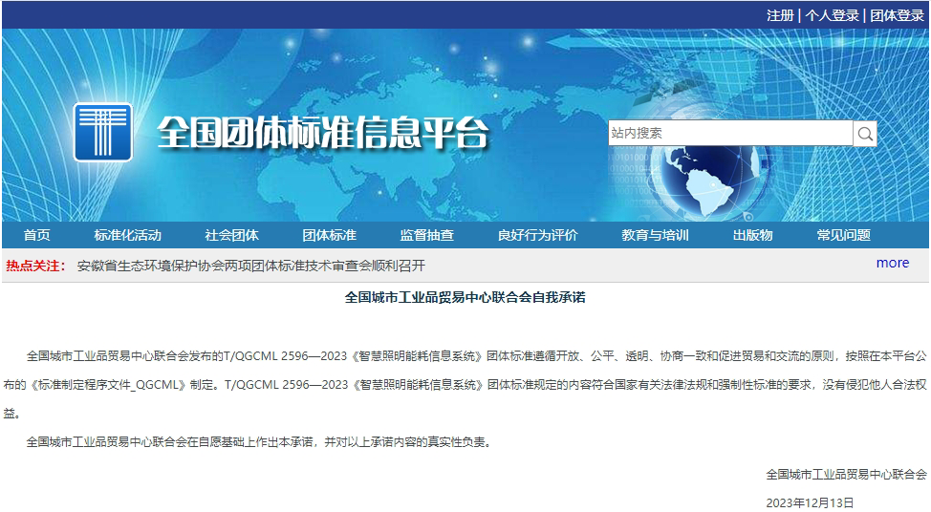Image resolution: width=931 pixels, height=512 pixels.
Task: Open the 常见问题 menu item
Action: coord(844,235)
